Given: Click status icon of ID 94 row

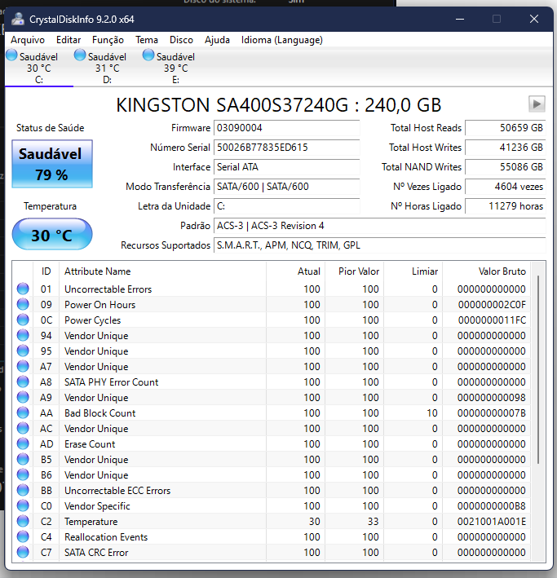Looking at the screenshot, I should coord(23,335).
